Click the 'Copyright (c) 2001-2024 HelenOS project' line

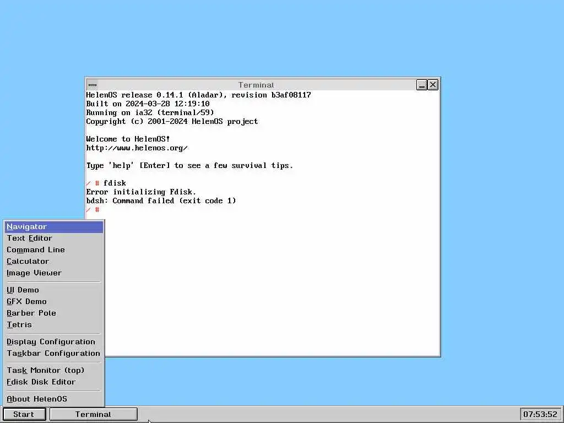[172, 121]
